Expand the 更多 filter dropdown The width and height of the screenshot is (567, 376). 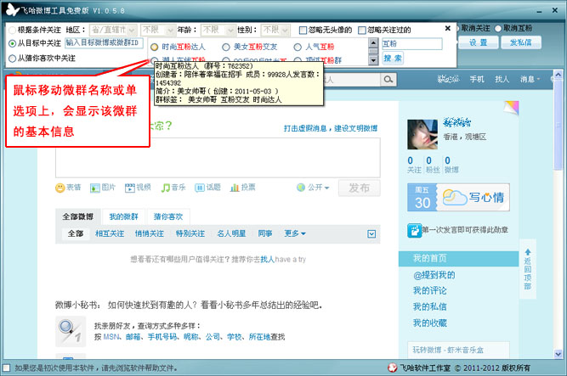[x=295, y=233]
